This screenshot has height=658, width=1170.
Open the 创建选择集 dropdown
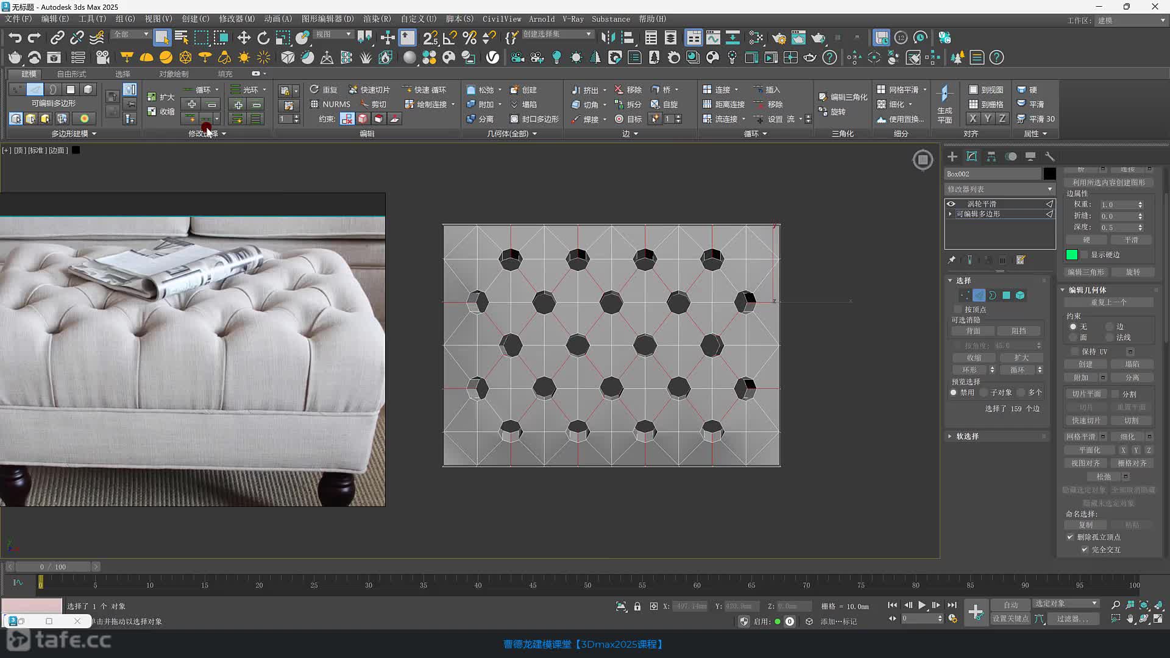pos(557,34)
